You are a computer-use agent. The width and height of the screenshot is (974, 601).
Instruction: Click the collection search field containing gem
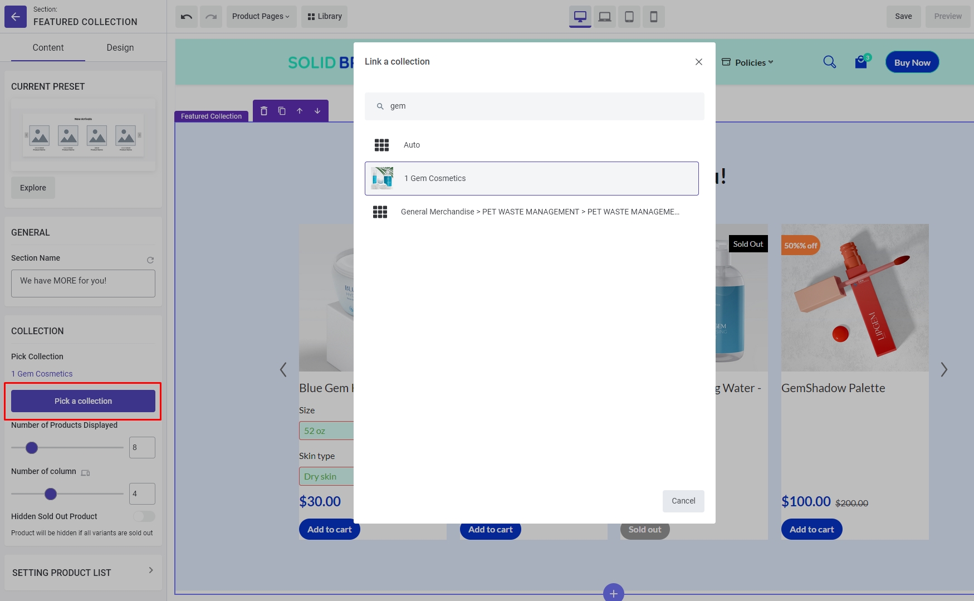click(x=535, y=106)
